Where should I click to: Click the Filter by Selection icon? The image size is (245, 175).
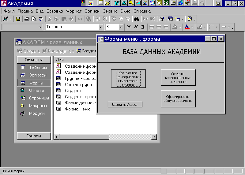pyautogui.click(x=114, y=19)
